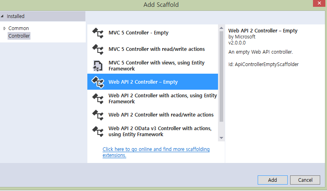Click the scrollbar down arrow in scaffold list
327x191 pixels.
(x=222, y=138)
